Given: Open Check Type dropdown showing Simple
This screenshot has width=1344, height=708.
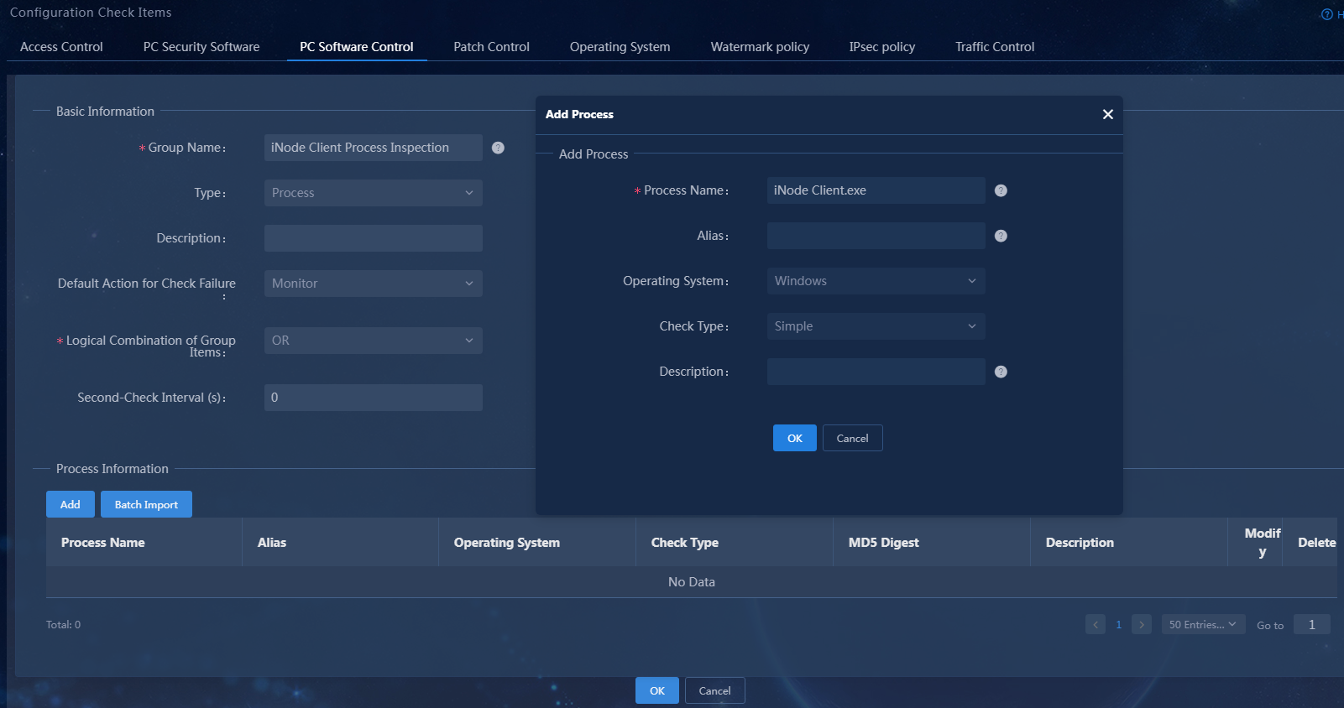Looking at the screenshot, I should (x=876, y=326).
